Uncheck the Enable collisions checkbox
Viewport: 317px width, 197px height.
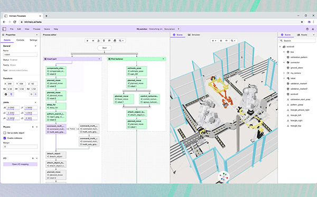5,138
